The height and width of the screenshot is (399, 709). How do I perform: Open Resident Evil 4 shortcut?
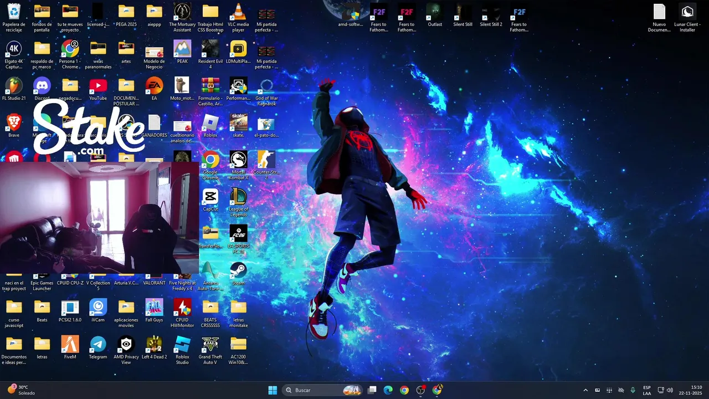[x=210, y=55]
